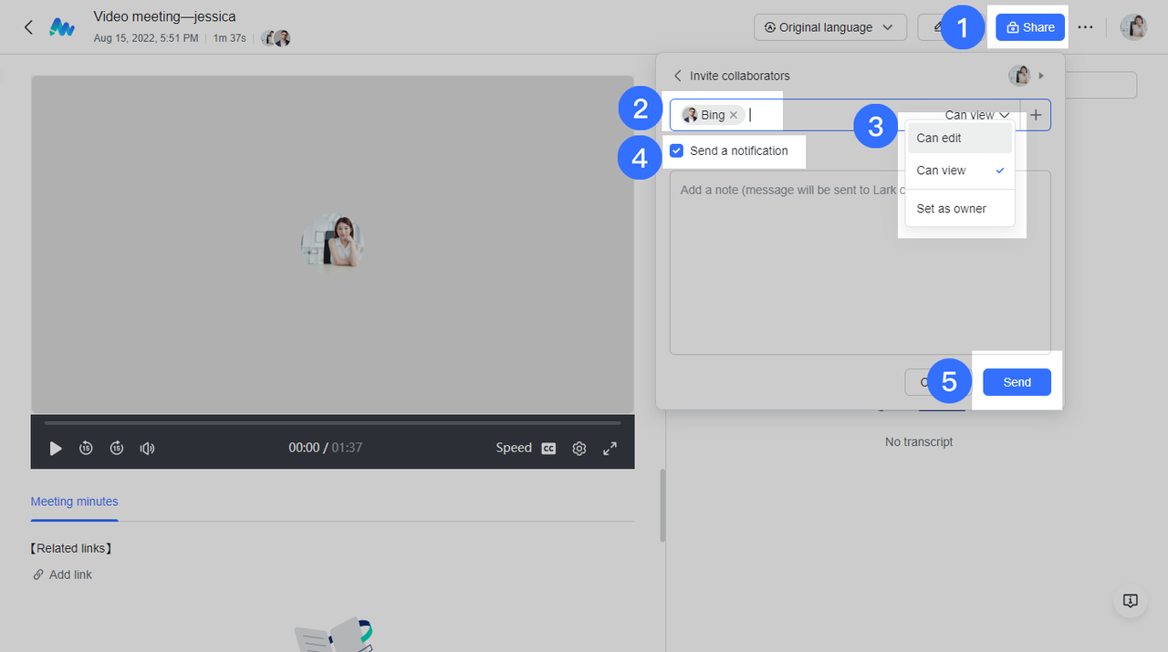Click the plus icon to add collaborator
The image size is (1168, 652).
click(x=1036, y=115)
